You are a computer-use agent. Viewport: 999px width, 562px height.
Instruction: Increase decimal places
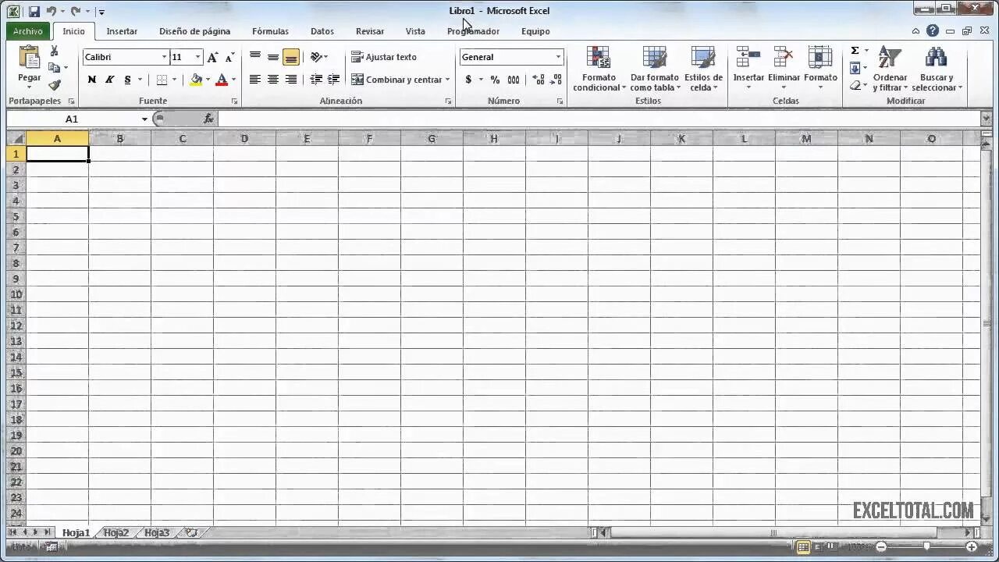pyautogui.click(x=539, y=80)
